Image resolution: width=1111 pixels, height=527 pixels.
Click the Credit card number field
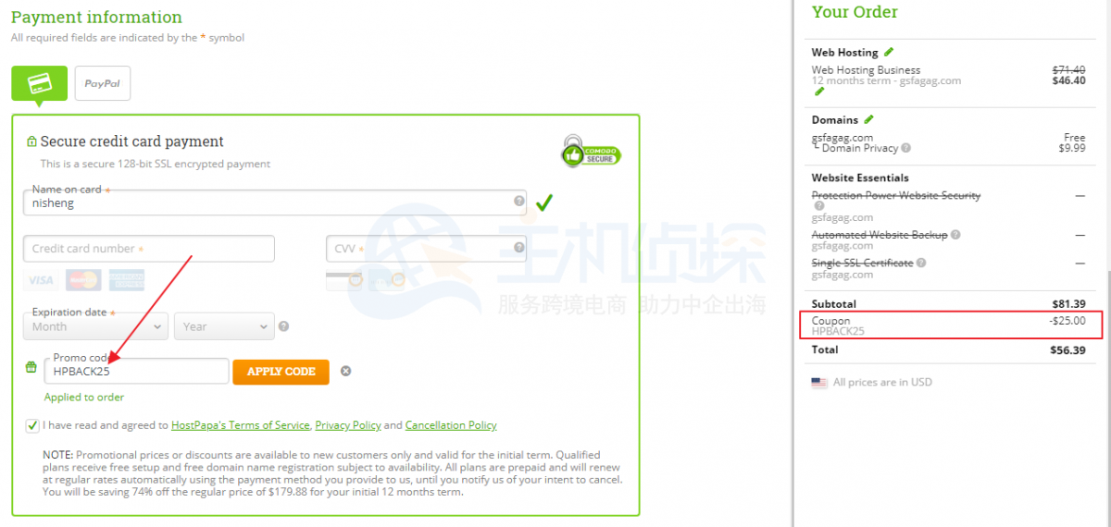(x=149, y=249)
